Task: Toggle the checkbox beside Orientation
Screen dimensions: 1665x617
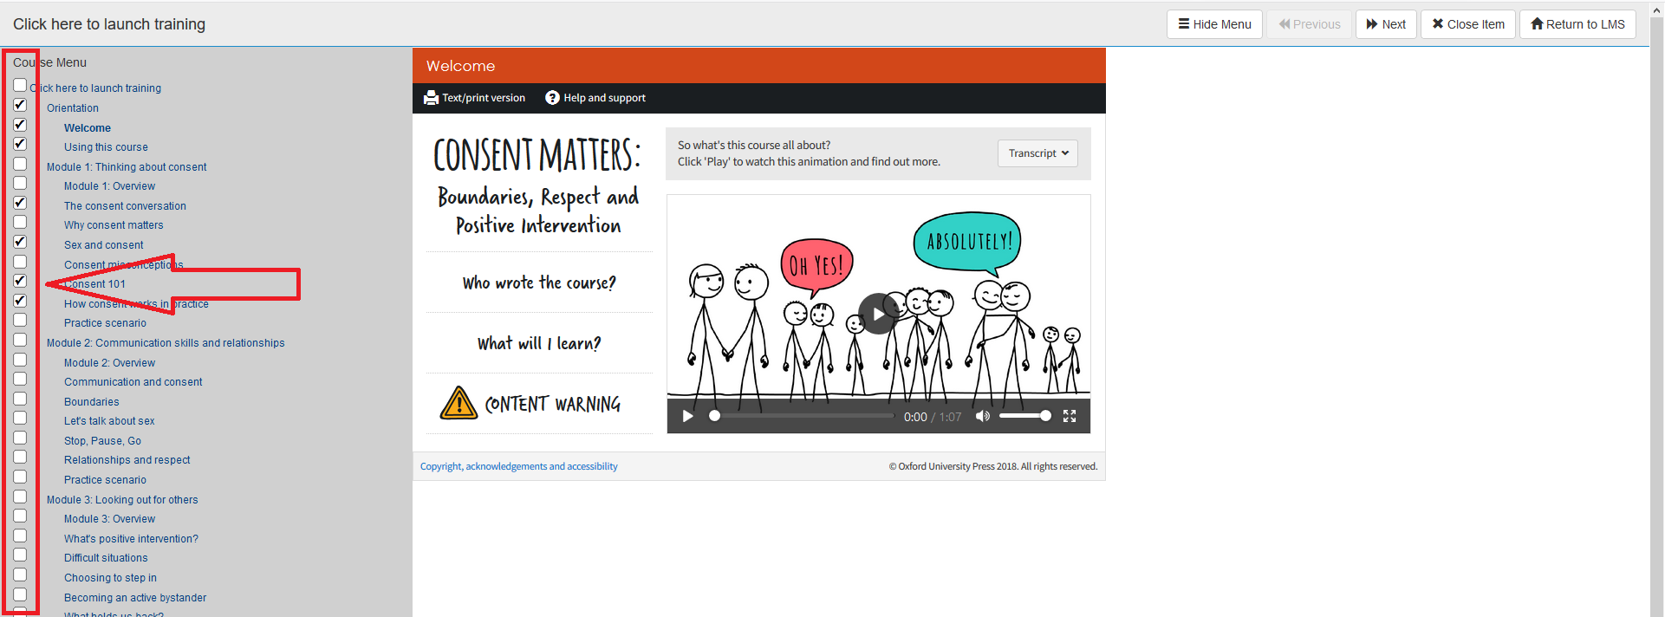Action: [x=20, y=105]
